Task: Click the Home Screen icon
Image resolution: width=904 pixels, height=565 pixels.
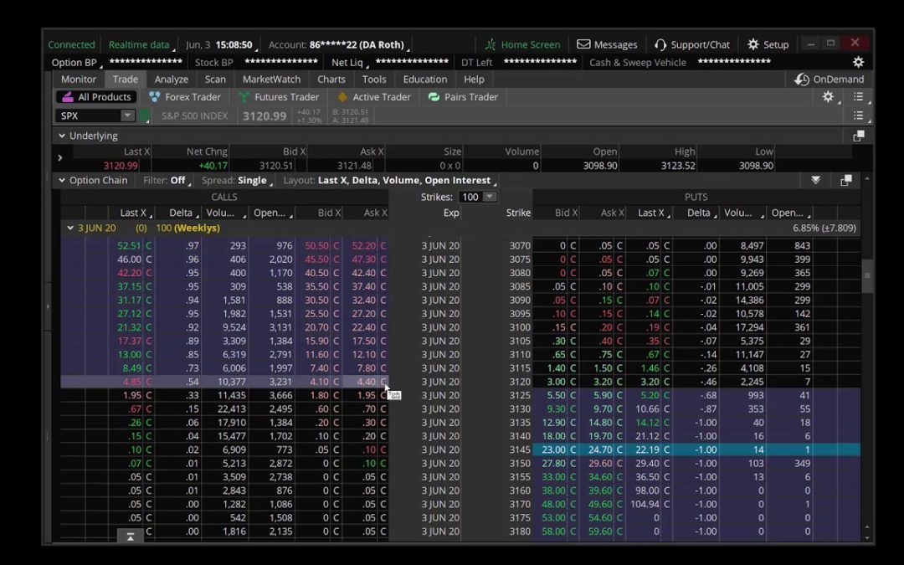Action: click(x=522, y=44)
